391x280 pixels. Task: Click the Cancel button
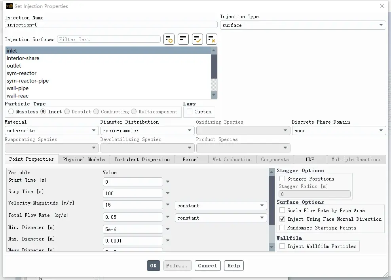(x=207, y=265)
